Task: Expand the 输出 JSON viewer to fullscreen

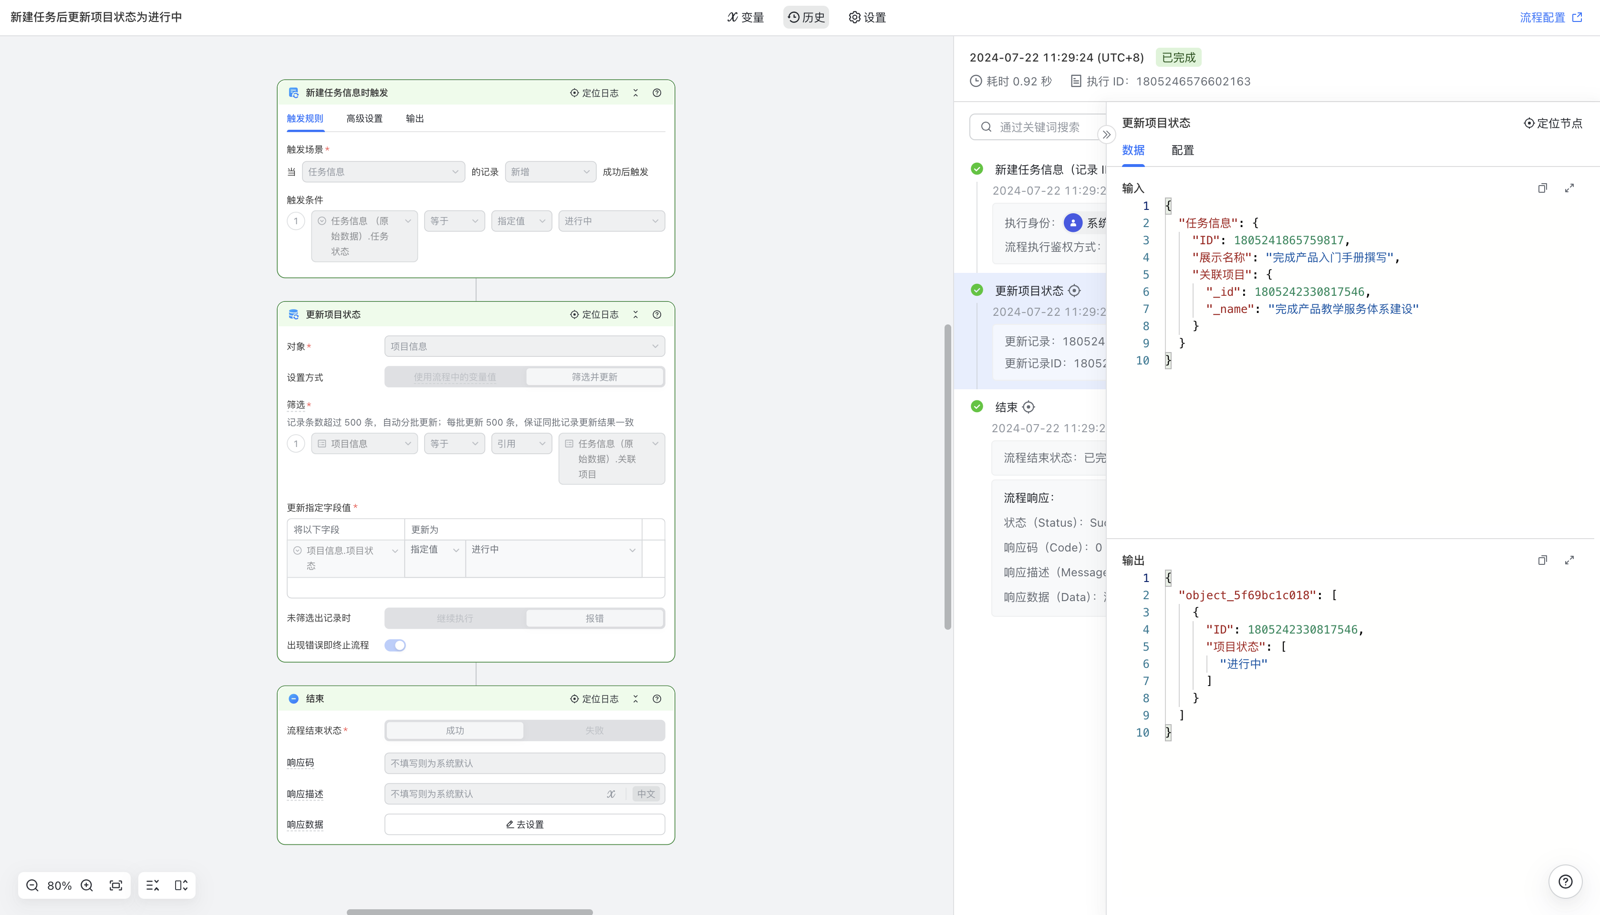Action: [1569, 560]
